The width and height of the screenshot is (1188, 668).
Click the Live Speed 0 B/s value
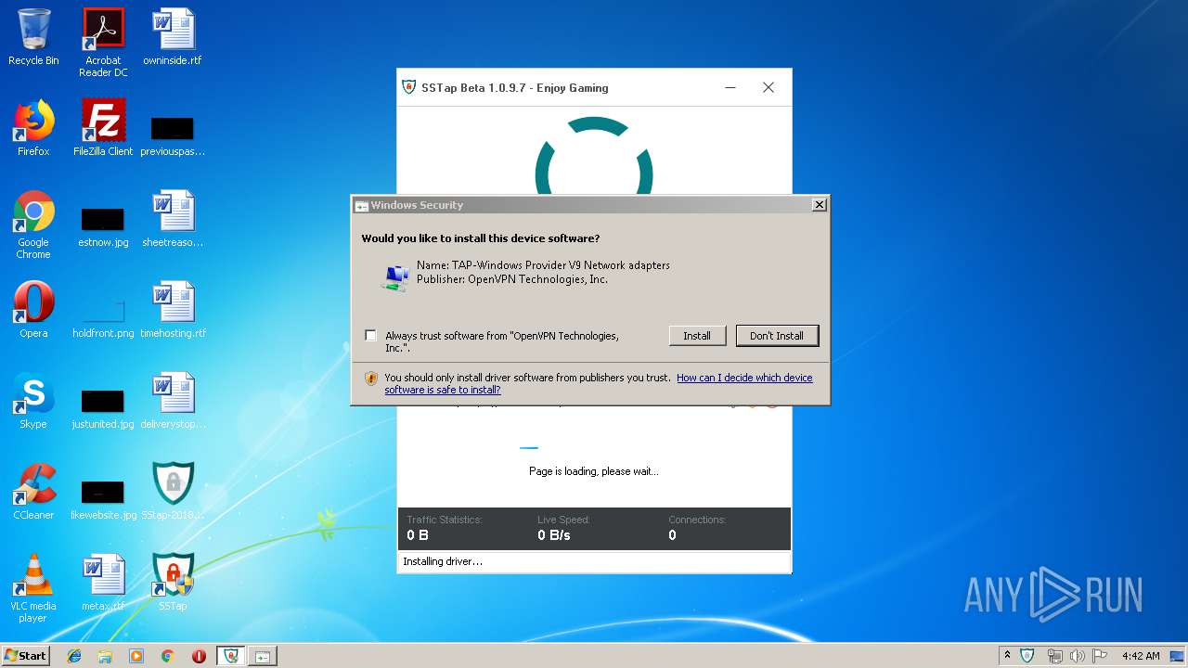coord(554,535)
